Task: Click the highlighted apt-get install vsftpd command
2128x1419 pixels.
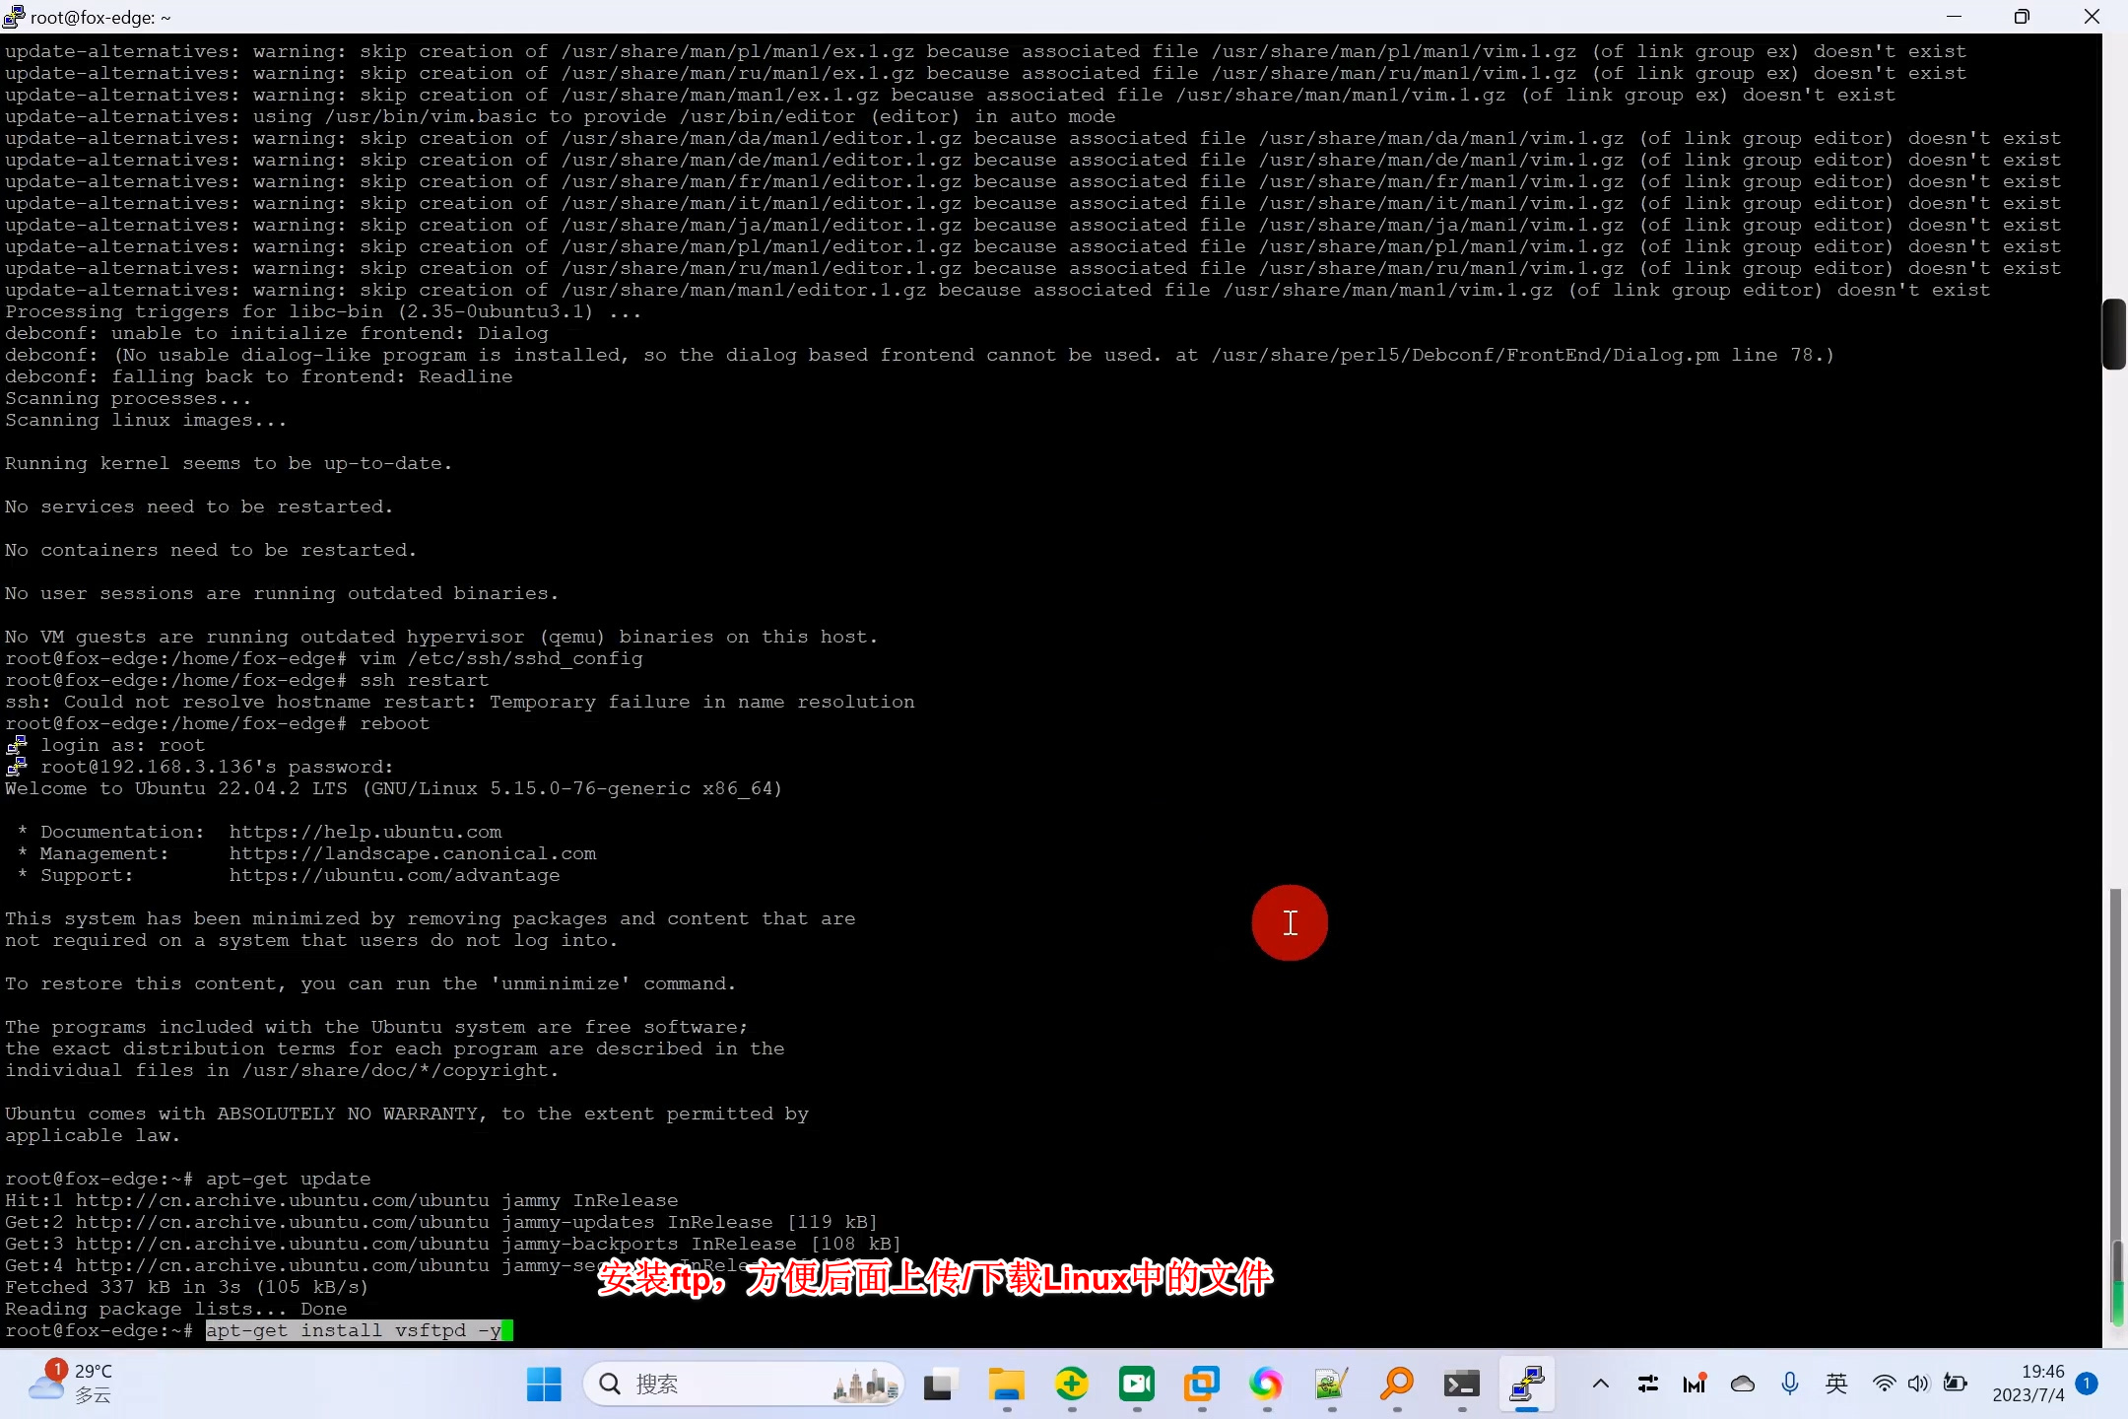Action: pyautogui.click(x=354, y=1331)
